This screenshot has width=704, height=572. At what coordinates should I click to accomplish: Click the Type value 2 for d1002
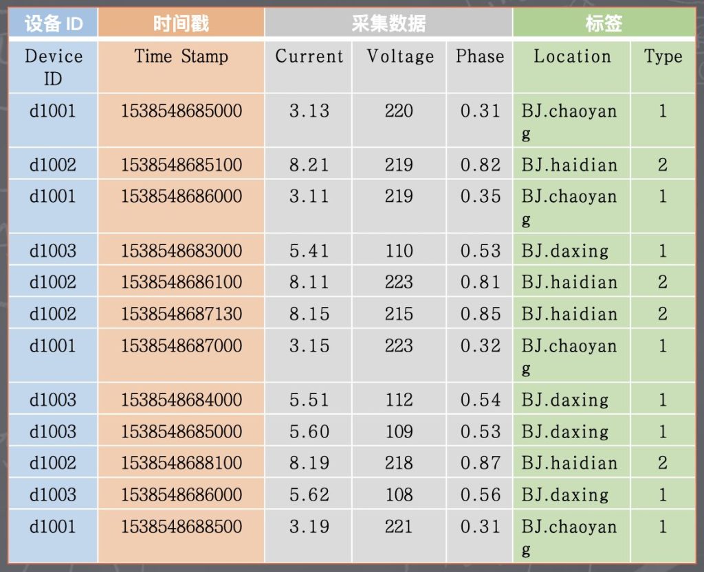point(661,165)
